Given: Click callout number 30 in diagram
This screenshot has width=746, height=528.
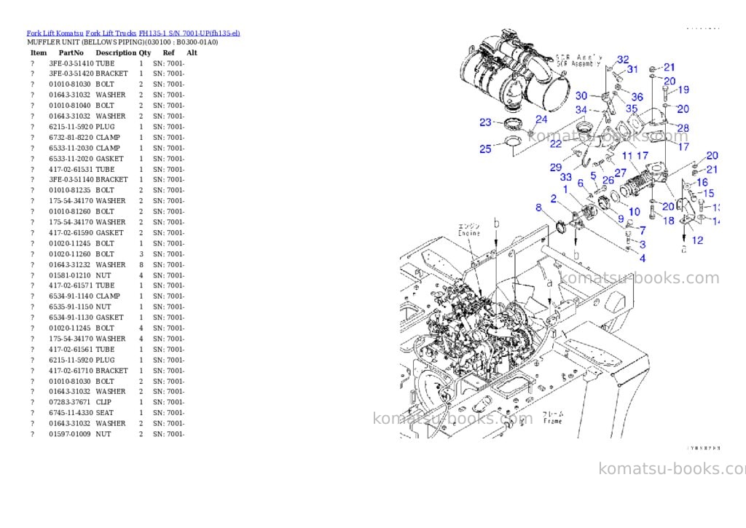Looking at the screenshot, I should pyautogui.click(x=581, y=95).
